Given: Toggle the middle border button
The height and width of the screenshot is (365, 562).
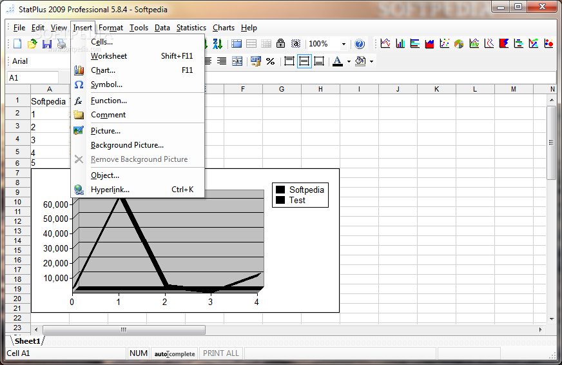Looking at the screenshot, I should [304, 61].
